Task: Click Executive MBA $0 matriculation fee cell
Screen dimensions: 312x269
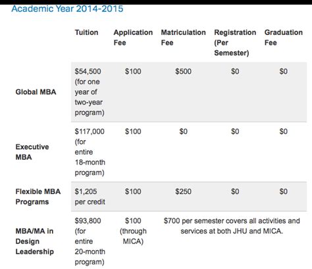Action: pos(183,132)
